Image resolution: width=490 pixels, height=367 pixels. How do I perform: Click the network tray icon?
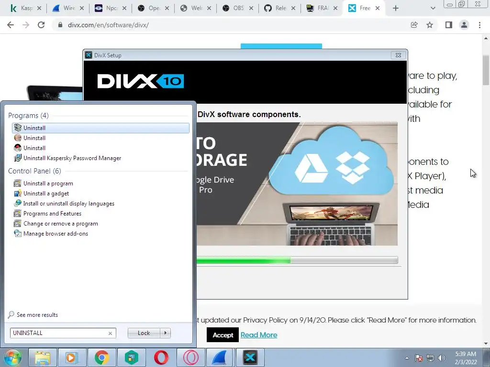(x=430, y=358)
